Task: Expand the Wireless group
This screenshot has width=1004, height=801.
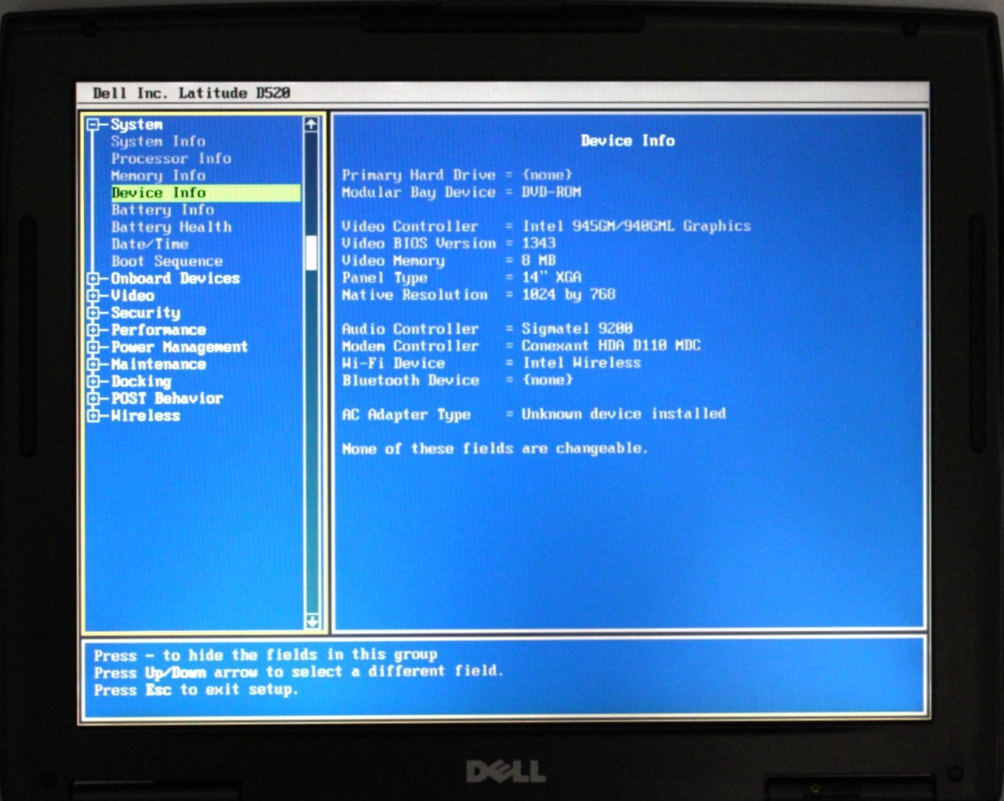Action: point(94,416)
